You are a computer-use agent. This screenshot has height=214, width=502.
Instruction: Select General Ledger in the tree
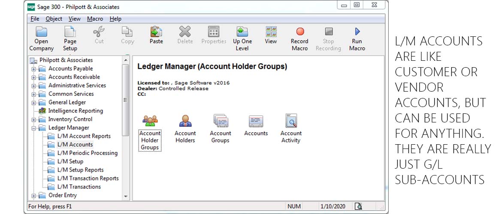(67, 102)
